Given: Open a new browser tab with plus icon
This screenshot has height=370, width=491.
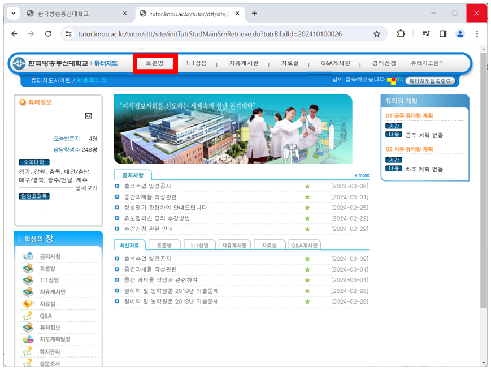Looking at the screenshot, I should pyautogui.click(x=254, y=13).
